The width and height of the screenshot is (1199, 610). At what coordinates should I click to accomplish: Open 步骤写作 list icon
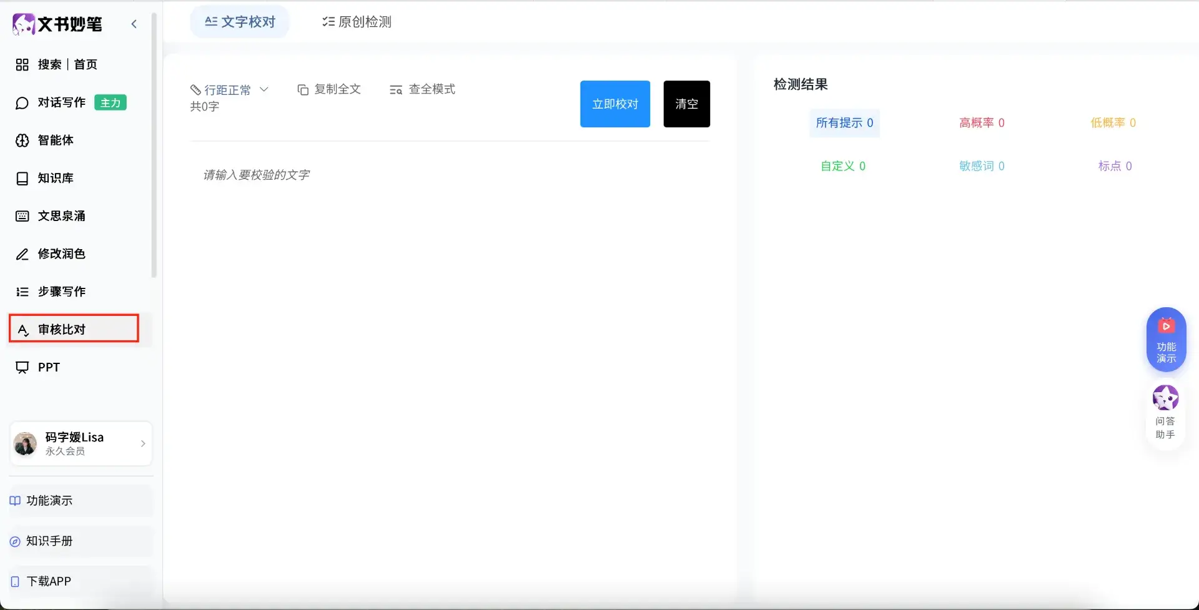[22, 292]
